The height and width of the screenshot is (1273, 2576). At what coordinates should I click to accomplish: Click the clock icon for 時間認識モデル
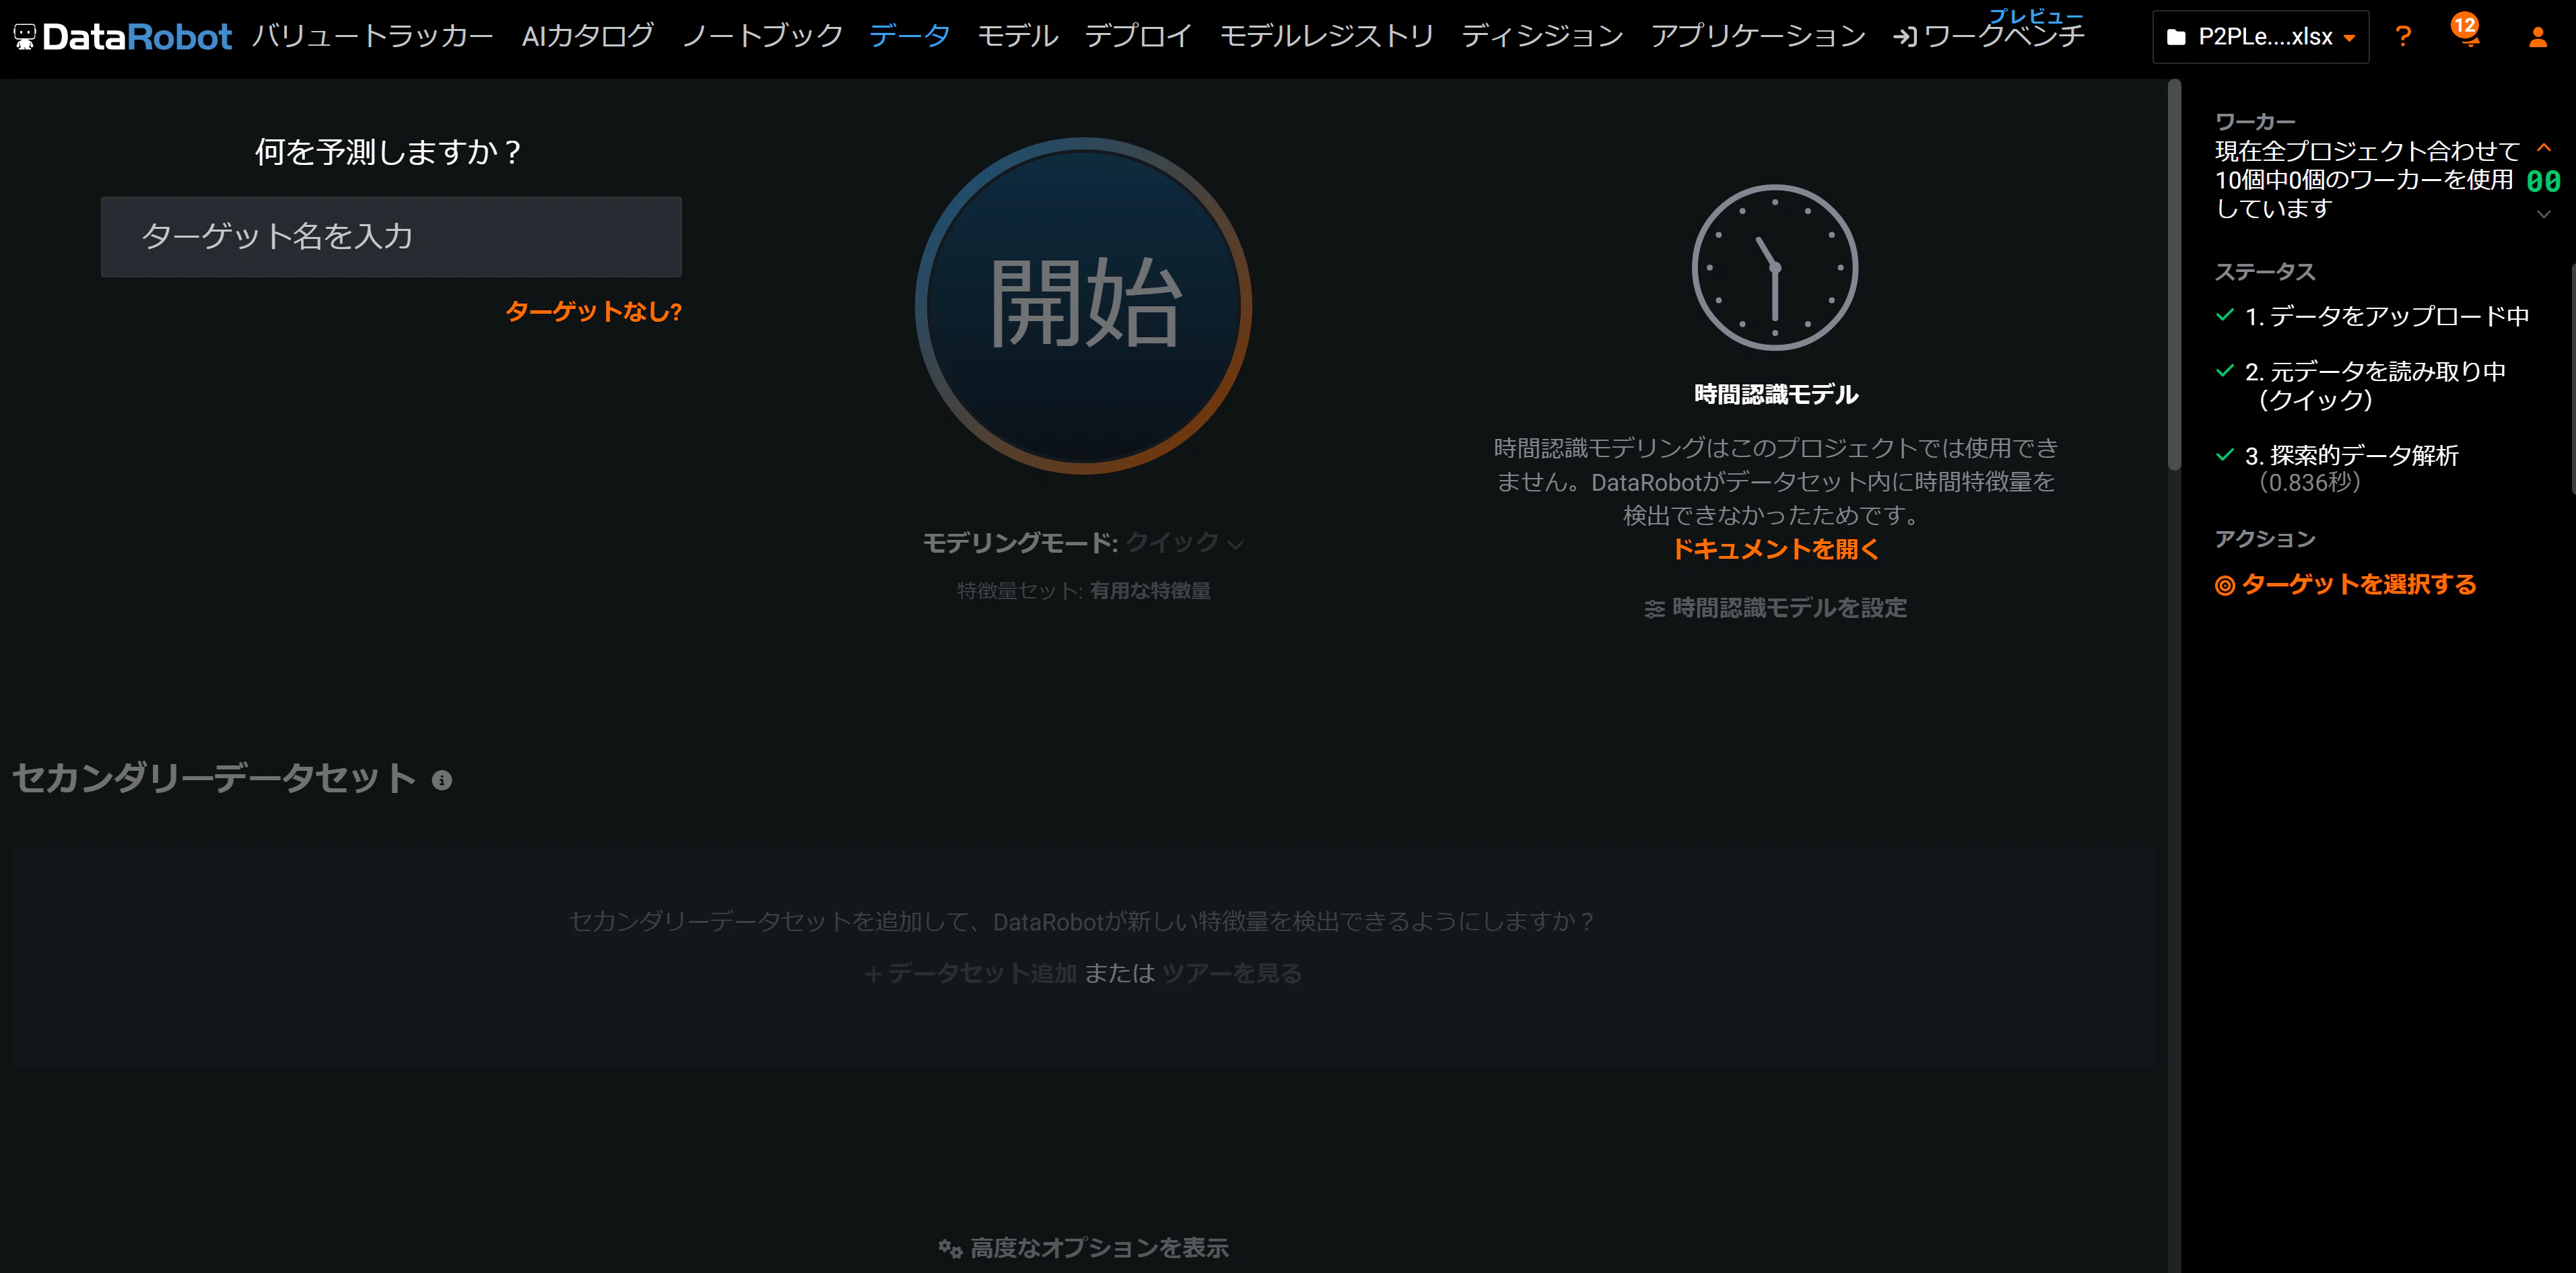pos(1775,267)
